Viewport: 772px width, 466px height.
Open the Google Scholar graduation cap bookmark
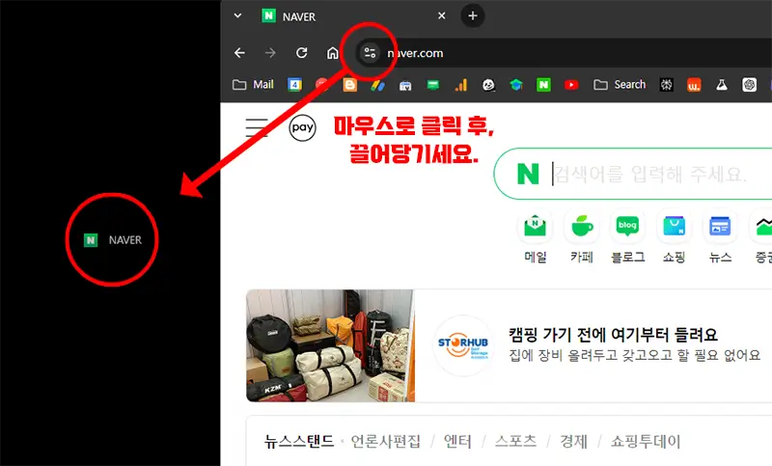516,85
